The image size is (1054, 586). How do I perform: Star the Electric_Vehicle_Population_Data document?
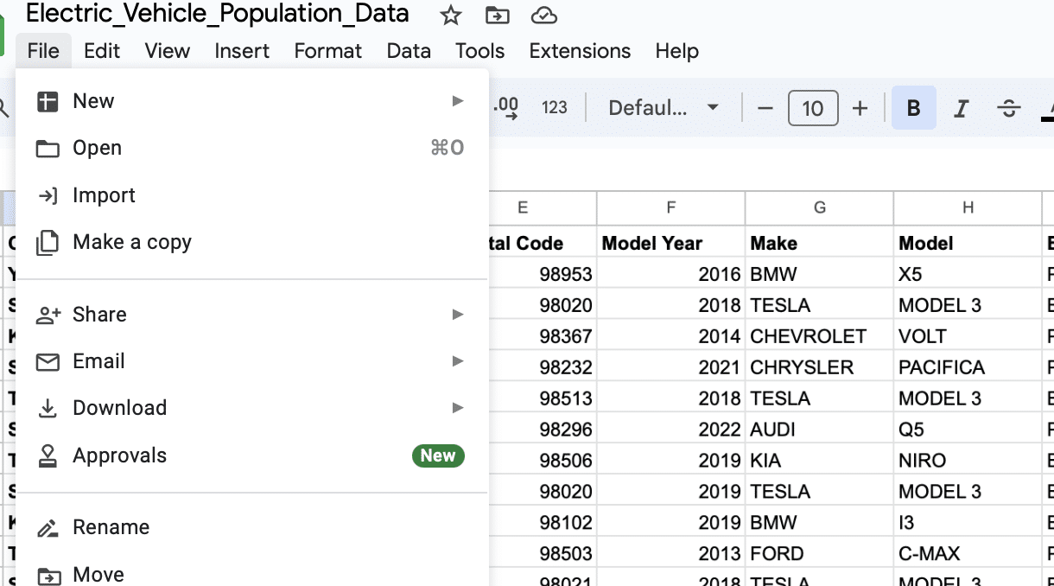click(450, 15)
